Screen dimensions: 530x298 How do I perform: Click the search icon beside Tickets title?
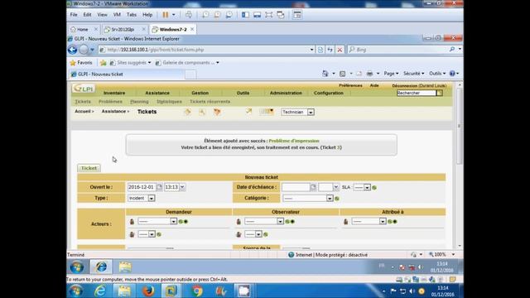click(202, 112)
